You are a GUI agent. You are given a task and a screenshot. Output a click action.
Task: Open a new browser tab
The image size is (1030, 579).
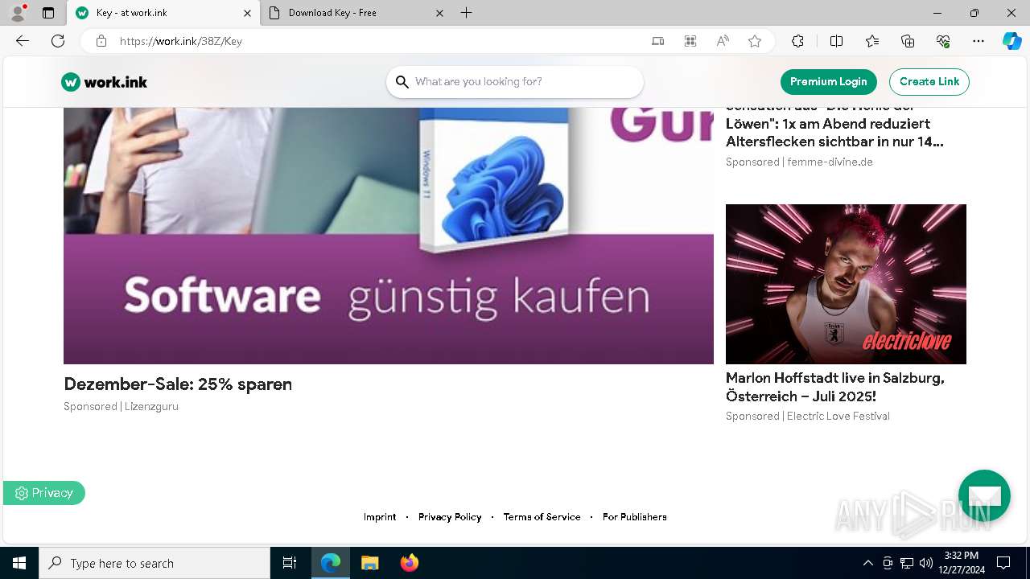pos(467,13)
